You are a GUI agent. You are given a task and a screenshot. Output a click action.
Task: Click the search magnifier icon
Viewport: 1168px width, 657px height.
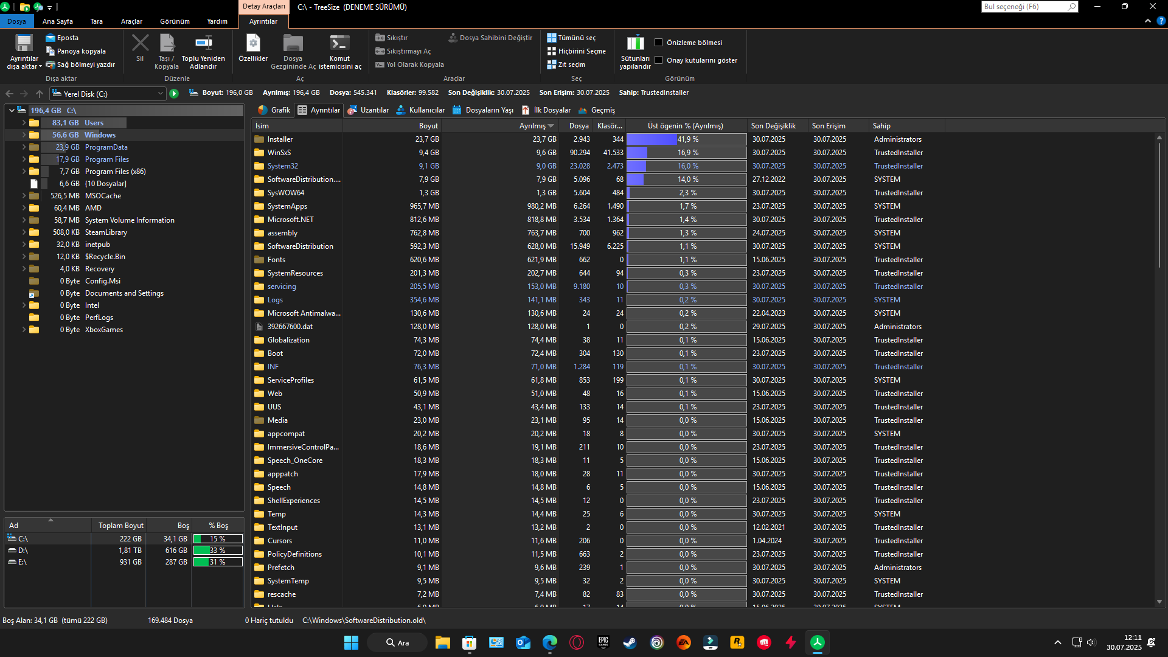tap(1071, 7)
